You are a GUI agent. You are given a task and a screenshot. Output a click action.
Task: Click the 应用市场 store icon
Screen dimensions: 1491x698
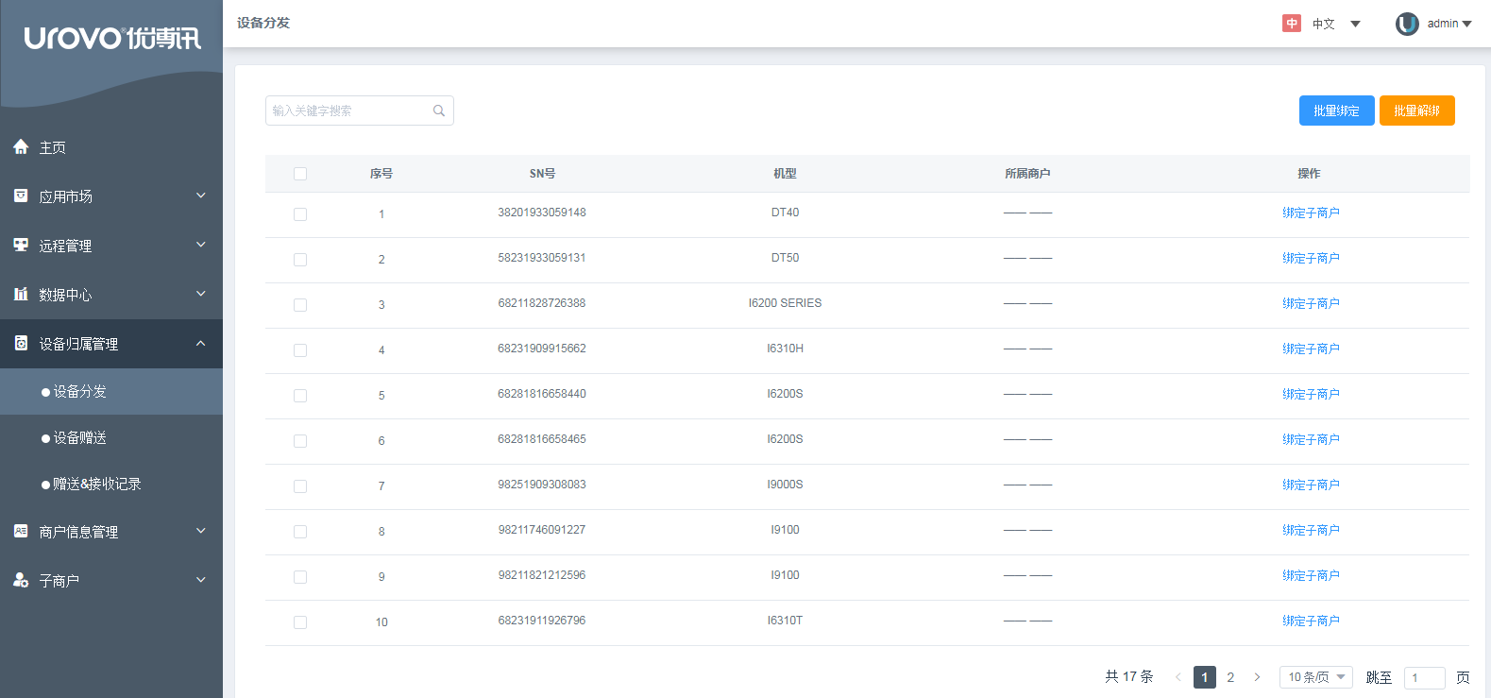point(21,196)
